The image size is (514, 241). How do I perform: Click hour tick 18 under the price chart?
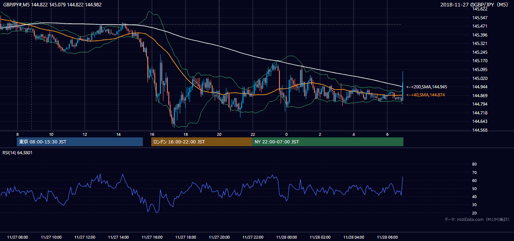tap(185, 134)
